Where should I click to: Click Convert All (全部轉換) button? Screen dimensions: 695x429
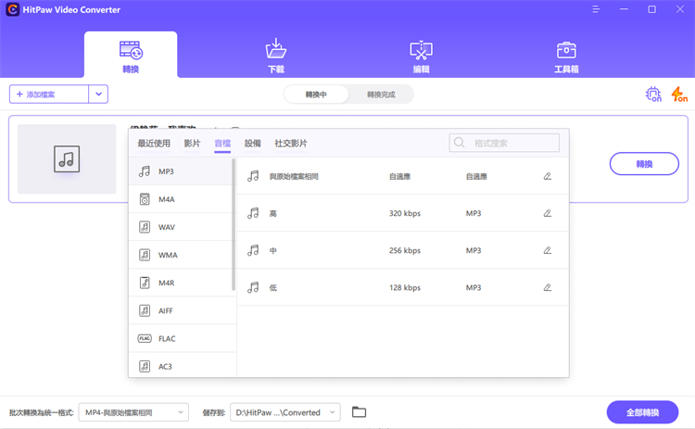coord(642,412)
